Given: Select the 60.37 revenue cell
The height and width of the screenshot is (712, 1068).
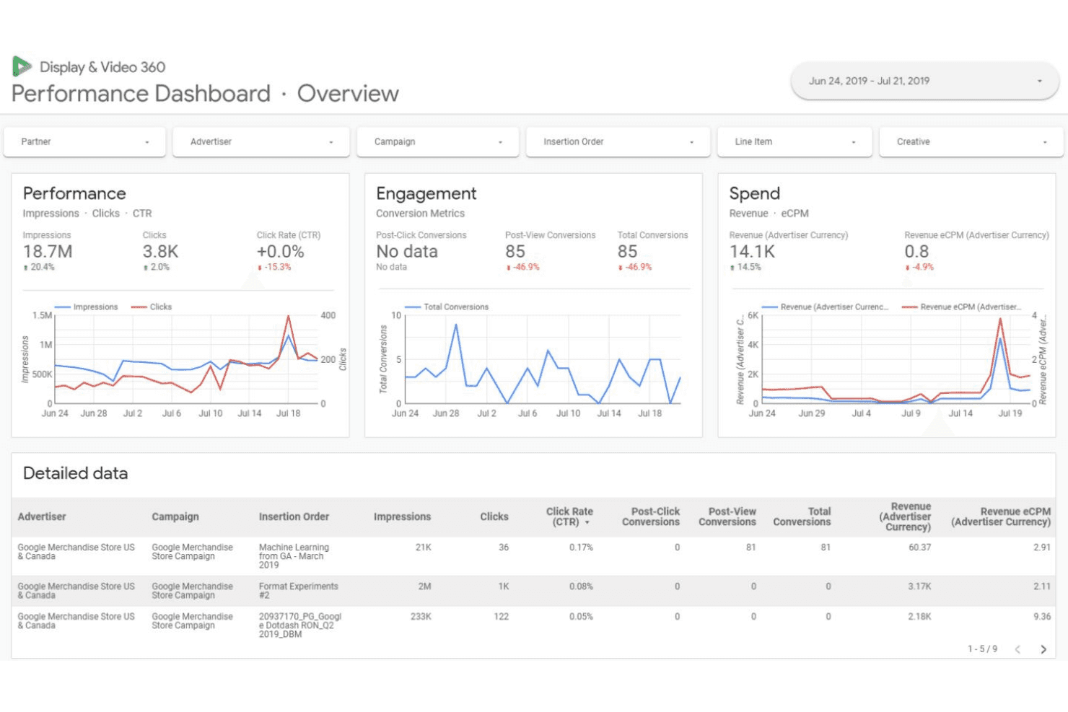Looking at the screenshot, I should tap(919, 548).
